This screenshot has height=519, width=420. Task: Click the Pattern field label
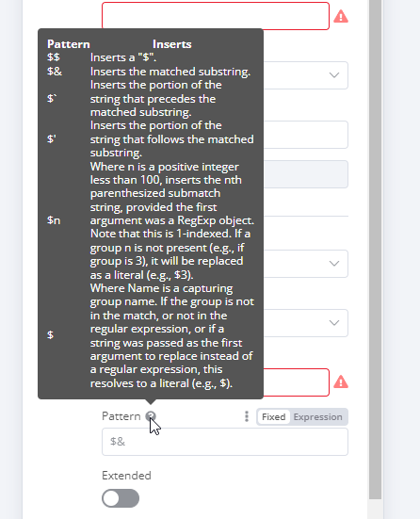tap(121, 416)
